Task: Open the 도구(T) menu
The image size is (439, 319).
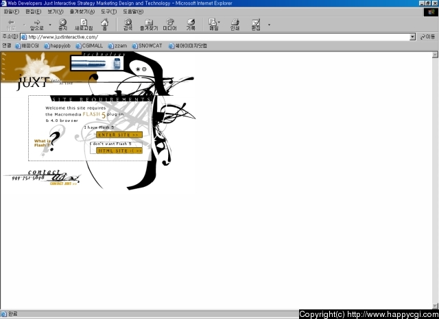Action: 108,12
